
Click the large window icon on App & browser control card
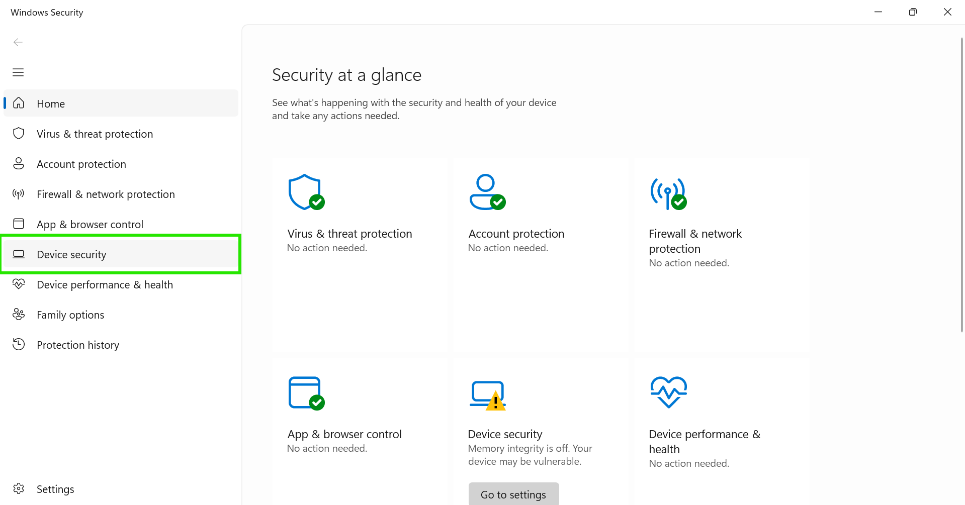pos(306,393)
